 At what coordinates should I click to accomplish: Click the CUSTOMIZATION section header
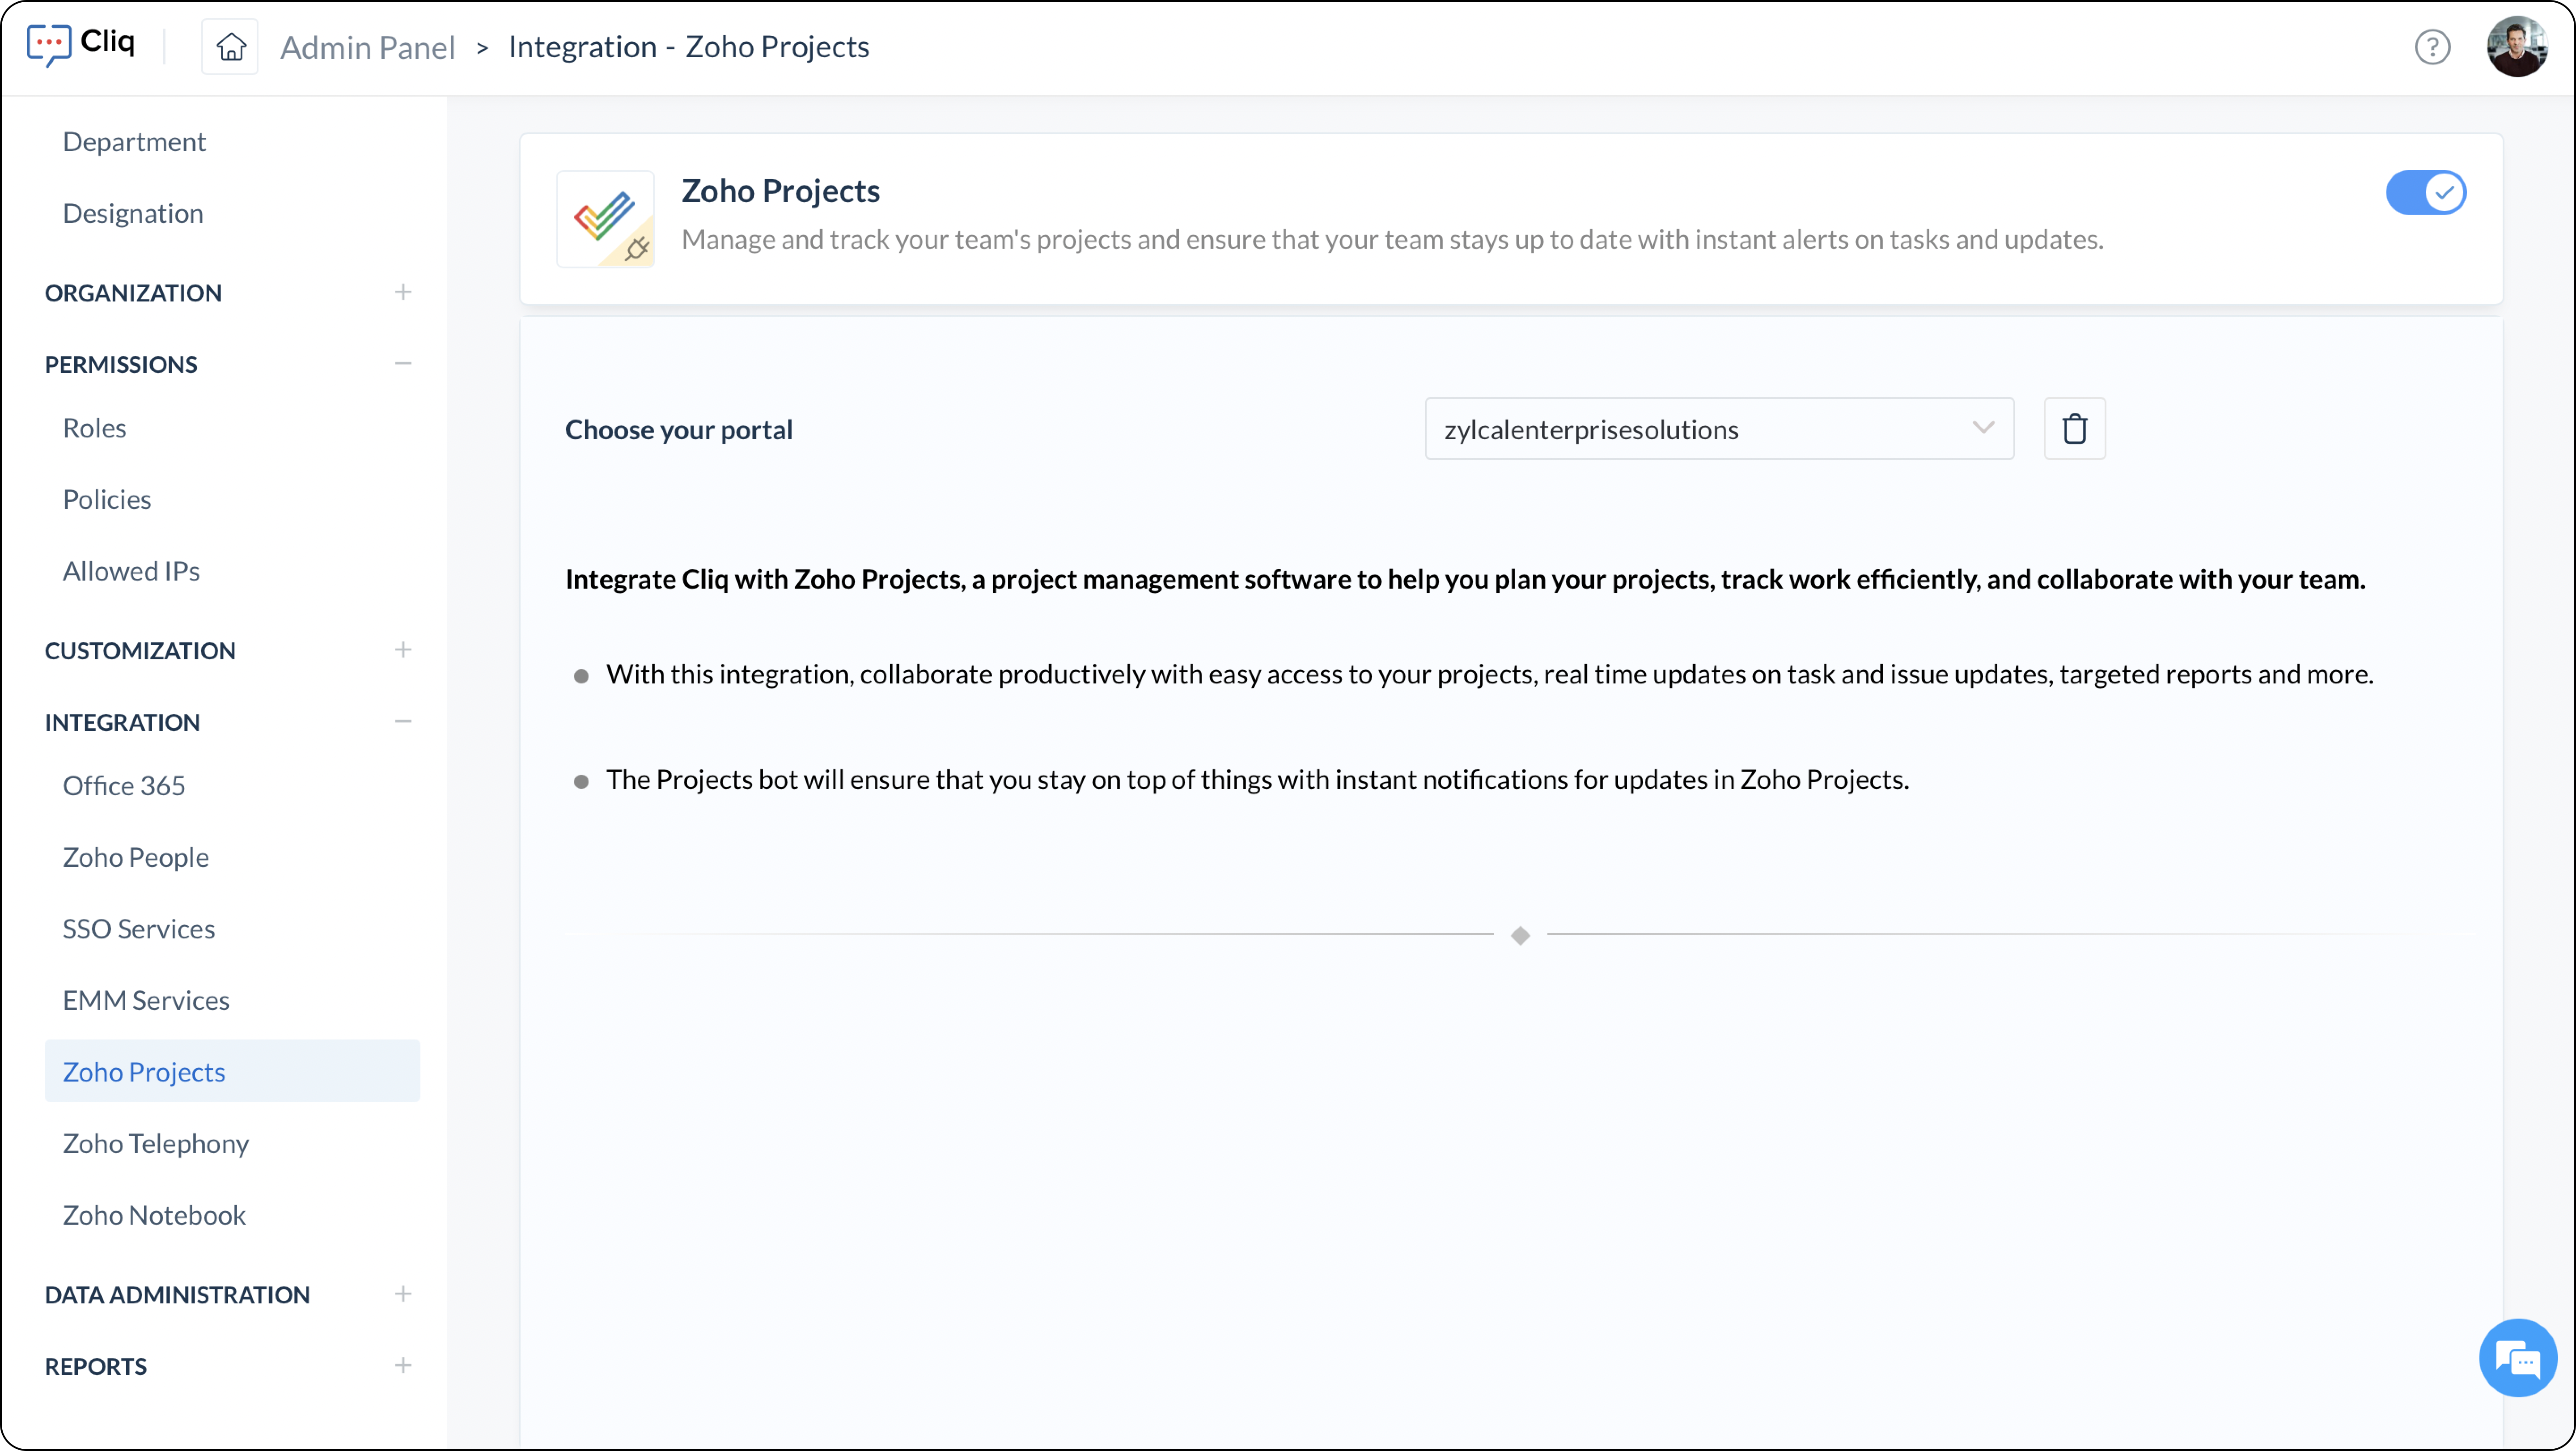[x=140, y=651]
